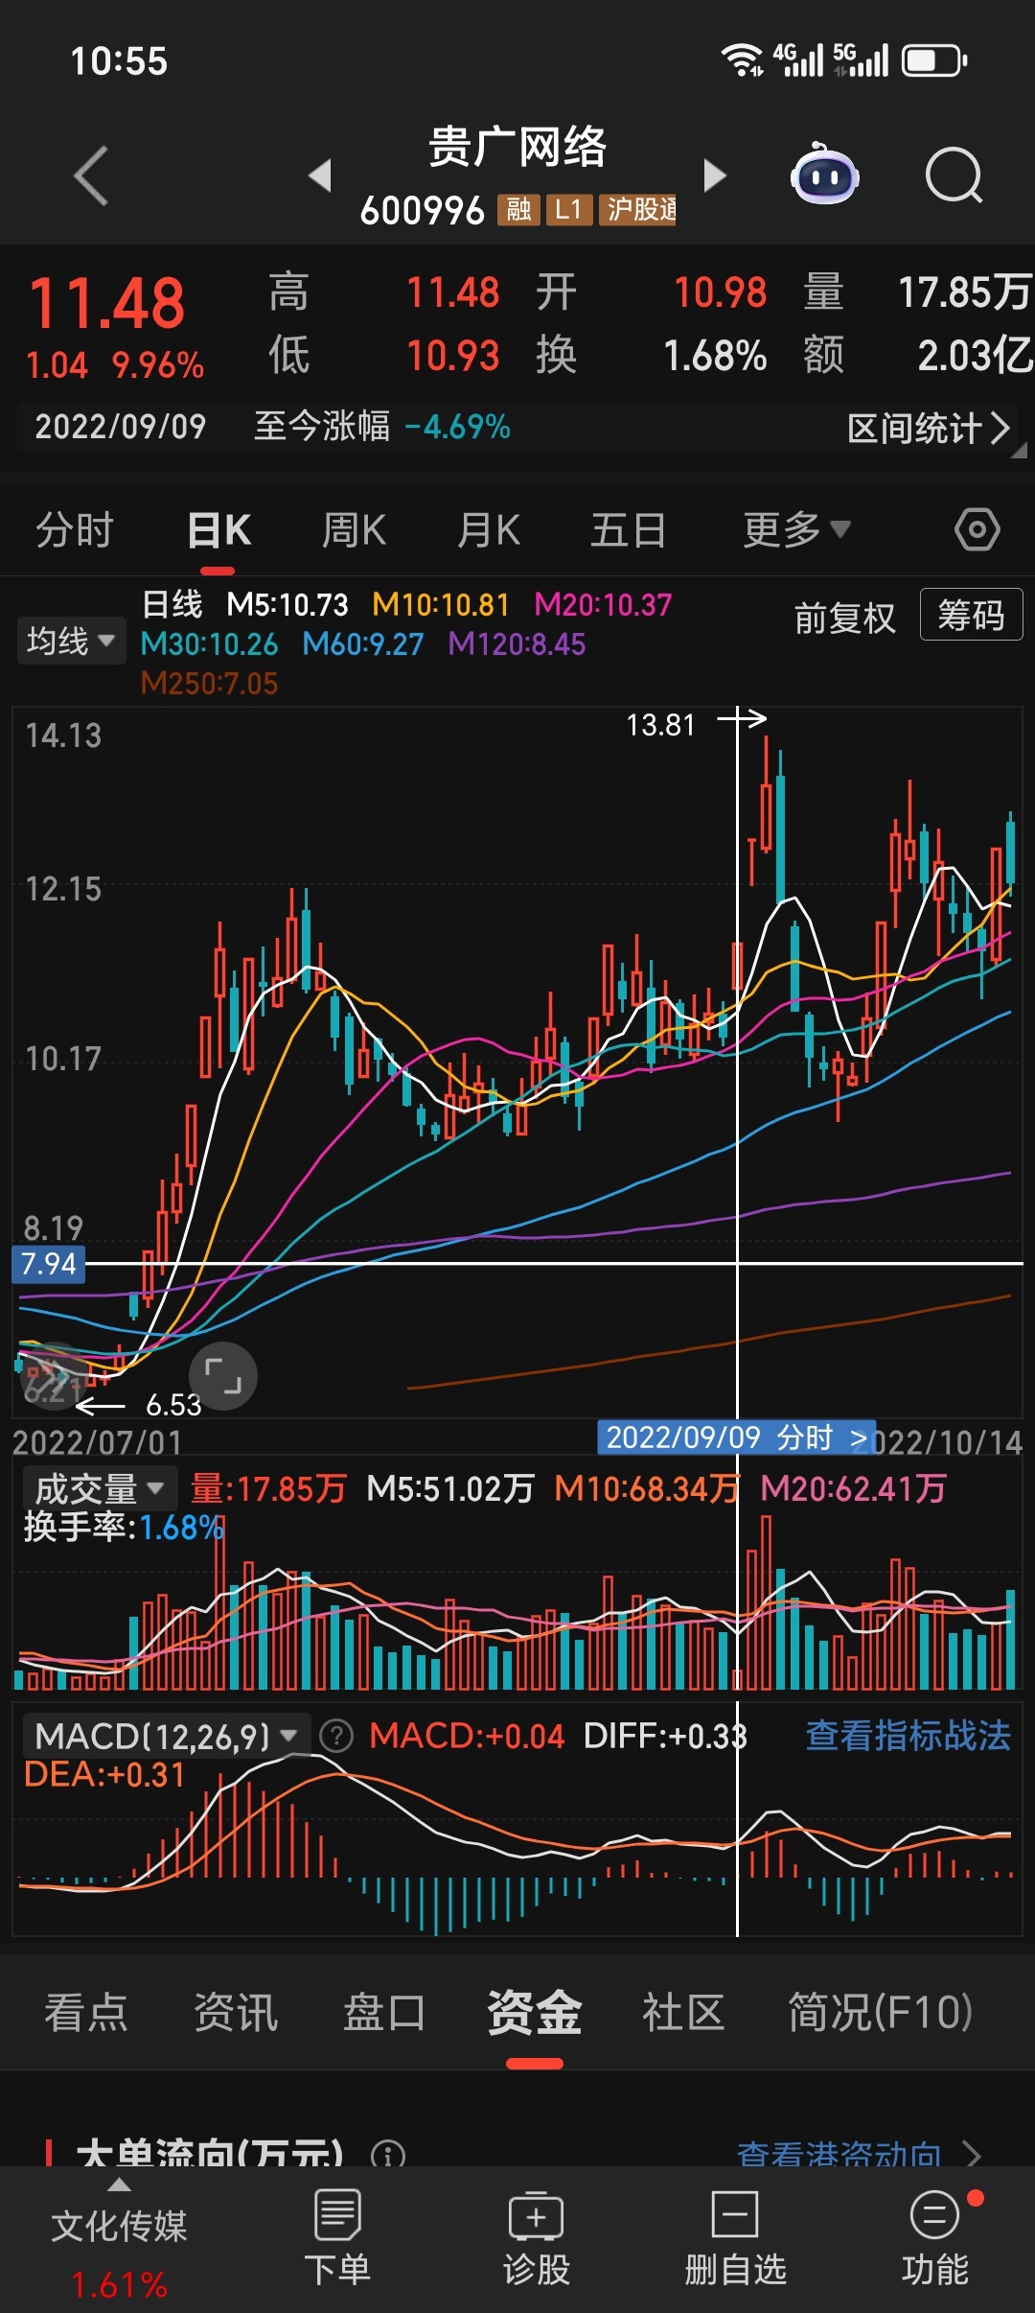Tap M5:10.73 moving average label
1035x2313 pixels.
287,605
